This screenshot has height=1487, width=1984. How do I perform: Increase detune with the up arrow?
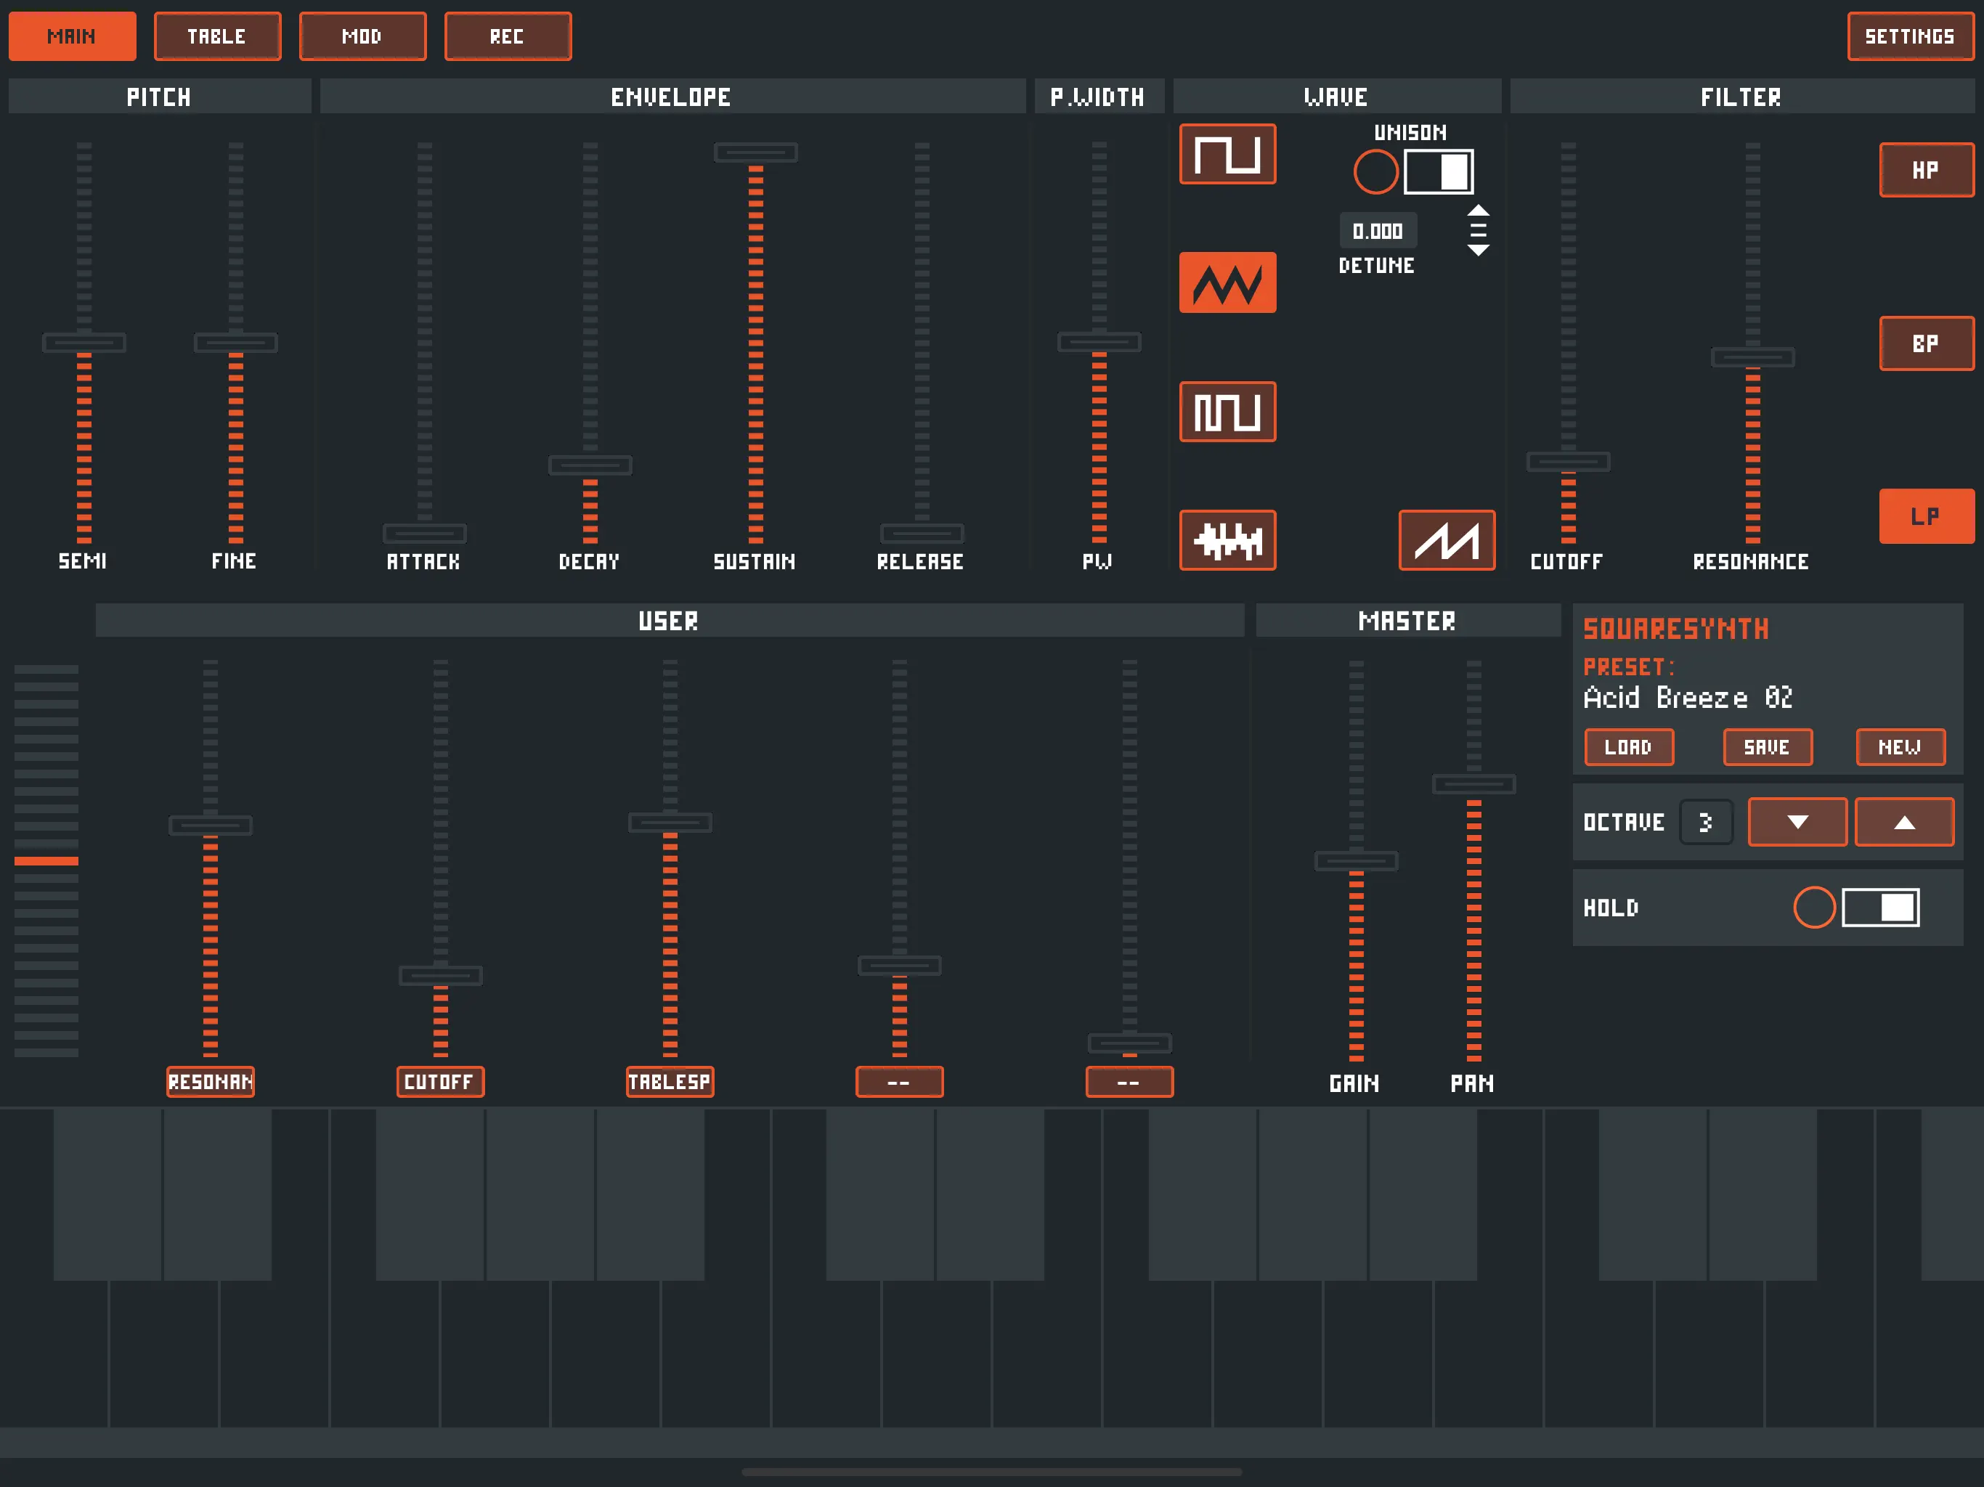coord(1478,211)
